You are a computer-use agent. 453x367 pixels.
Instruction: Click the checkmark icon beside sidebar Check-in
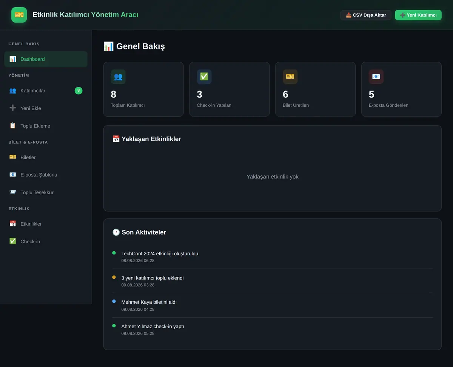[x=13, y=241]
